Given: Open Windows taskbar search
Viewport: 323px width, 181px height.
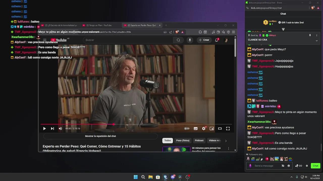Looking at the screenshot, I should 143,177.
